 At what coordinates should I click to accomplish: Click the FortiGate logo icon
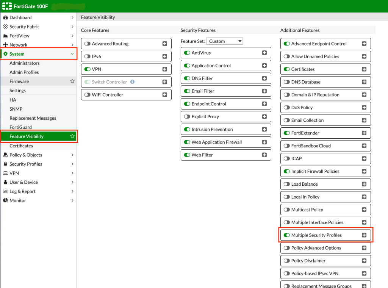coord(7,6)
